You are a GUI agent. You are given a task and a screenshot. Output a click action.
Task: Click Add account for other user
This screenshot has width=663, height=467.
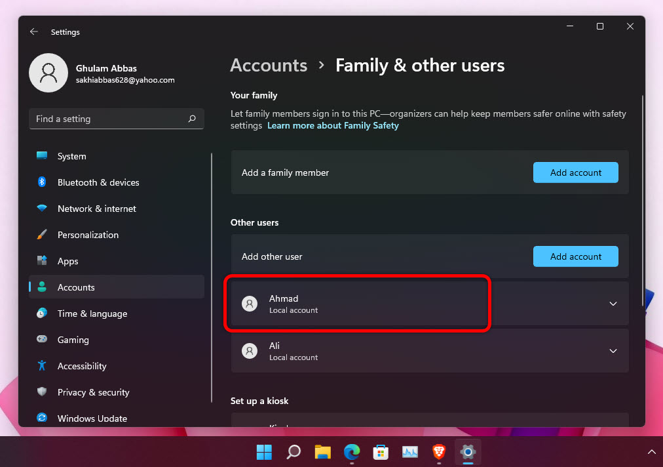click(x=575, y=256)
